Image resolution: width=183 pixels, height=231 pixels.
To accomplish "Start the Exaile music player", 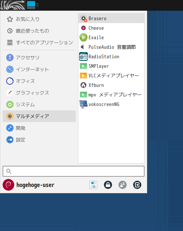I will 111,37.
